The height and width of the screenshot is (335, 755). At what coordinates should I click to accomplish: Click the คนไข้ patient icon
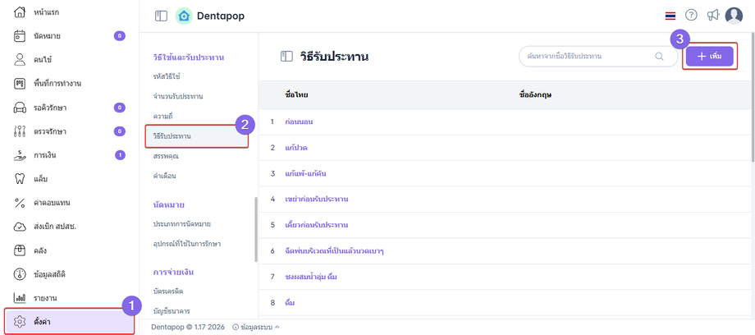pyautogui.click(x=21, y=60)
